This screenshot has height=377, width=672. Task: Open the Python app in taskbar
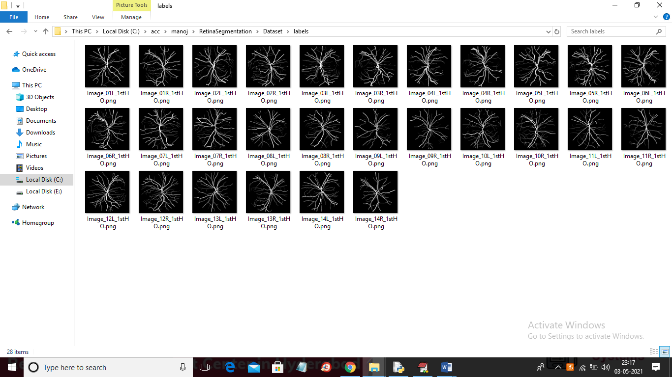click(x=398, y=367)
